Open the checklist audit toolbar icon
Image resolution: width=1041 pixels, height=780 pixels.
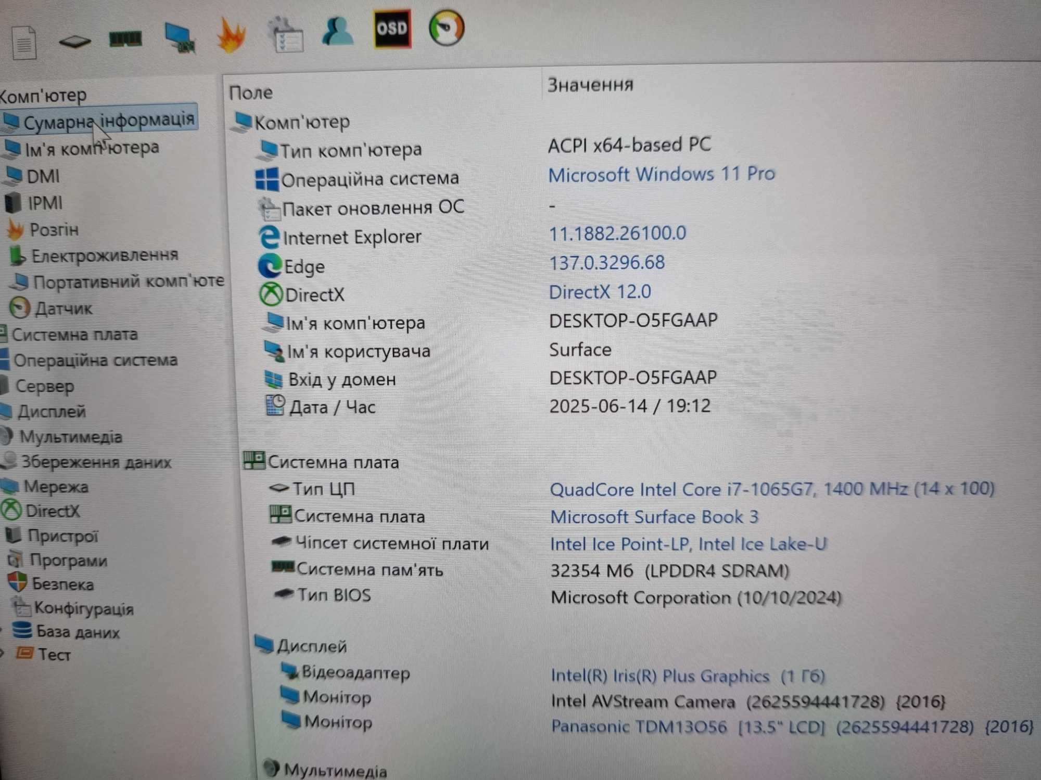pos(286,35)
